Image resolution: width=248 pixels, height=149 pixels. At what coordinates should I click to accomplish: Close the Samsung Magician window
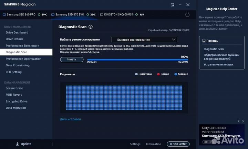coord(188,5)
